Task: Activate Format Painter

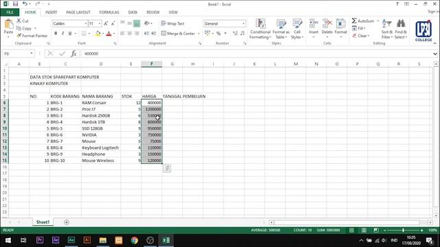Action: (x=32, y=36)
